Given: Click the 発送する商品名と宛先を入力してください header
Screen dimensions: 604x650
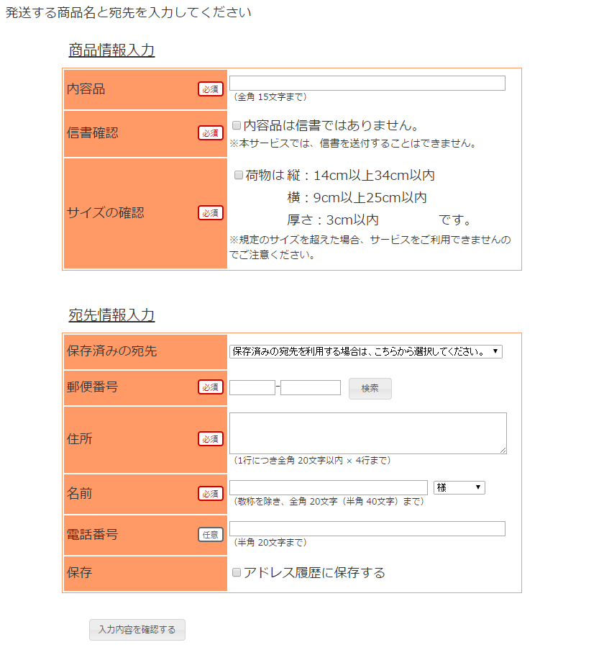Looking at the screenshot, I should pos(128,12).
